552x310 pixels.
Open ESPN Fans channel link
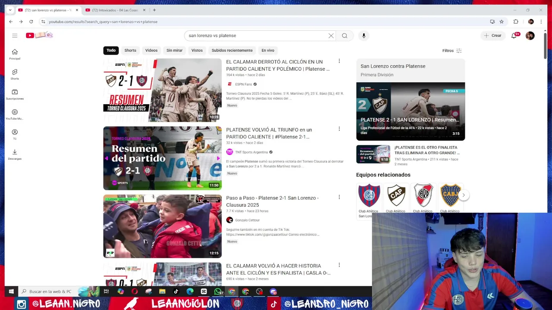243,84
